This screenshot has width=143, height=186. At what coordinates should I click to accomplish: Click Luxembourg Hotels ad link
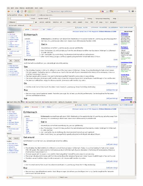pyautogui.click(x=127, y=62)
